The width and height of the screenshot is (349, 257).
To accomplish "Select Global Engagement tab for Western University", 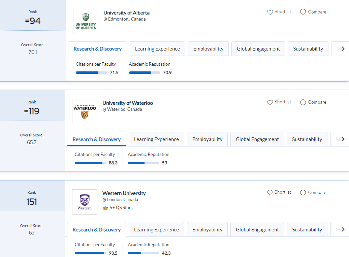I will pos(257,230).
